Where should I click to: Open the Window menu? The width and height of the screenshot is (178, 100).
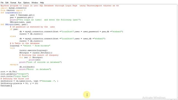coord(35,2)
